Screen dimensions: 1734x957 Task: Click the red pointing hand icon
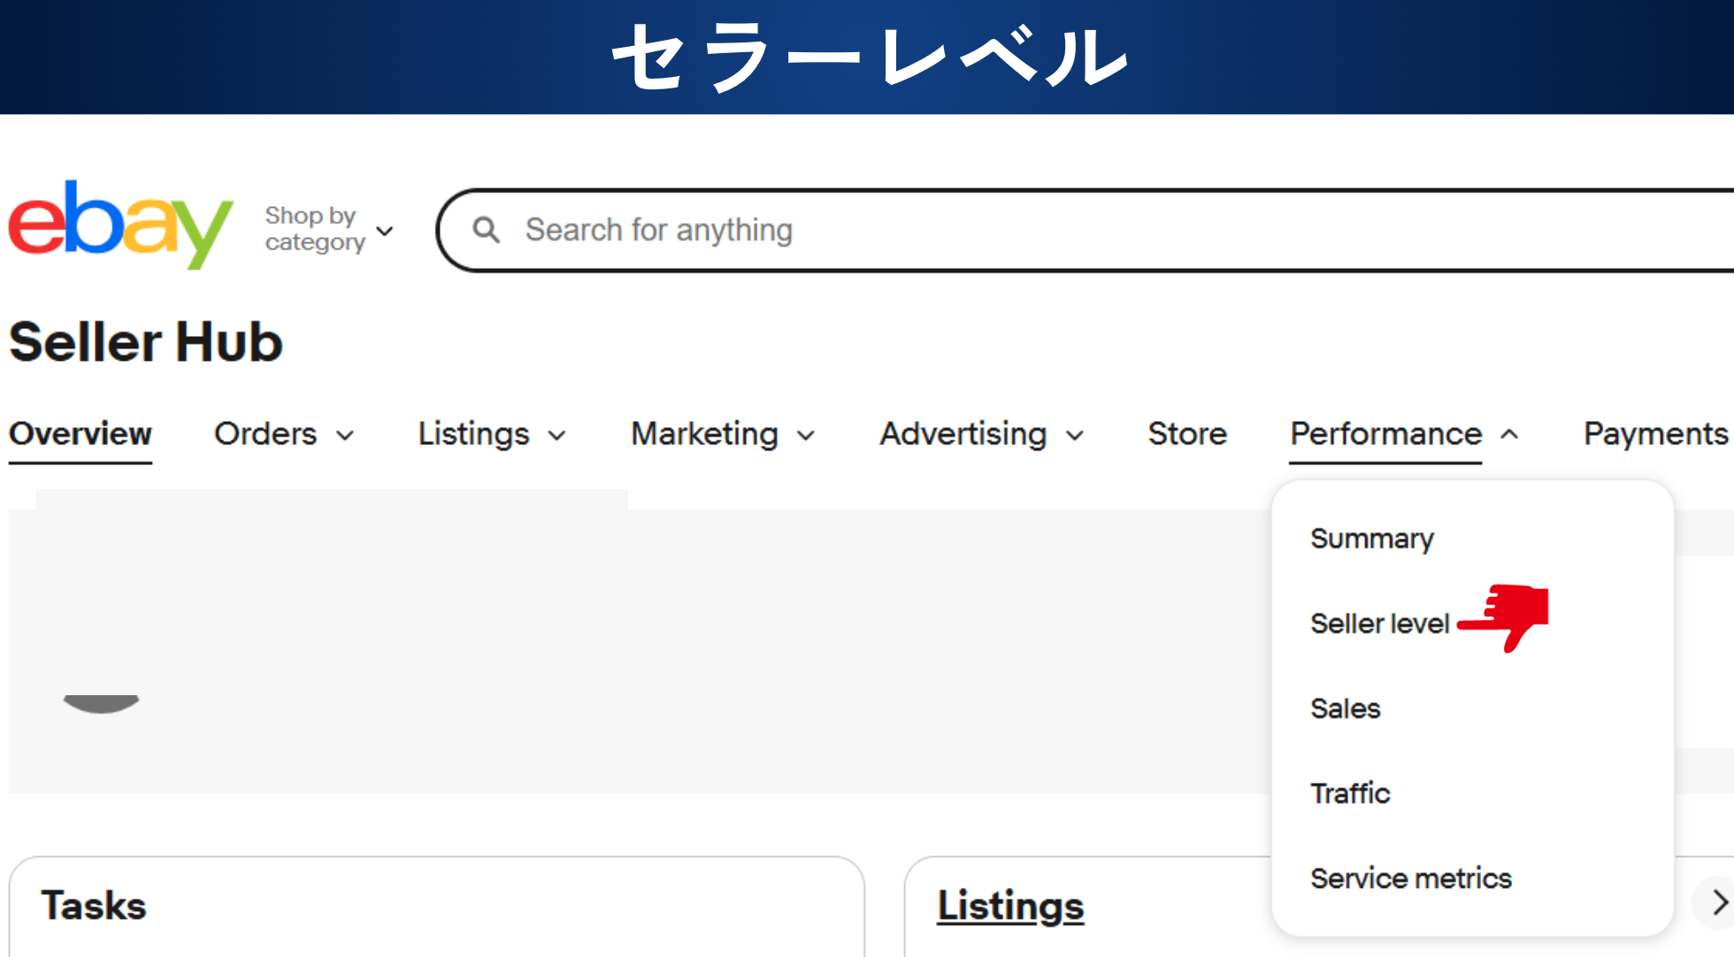[x=1506, y=616]
